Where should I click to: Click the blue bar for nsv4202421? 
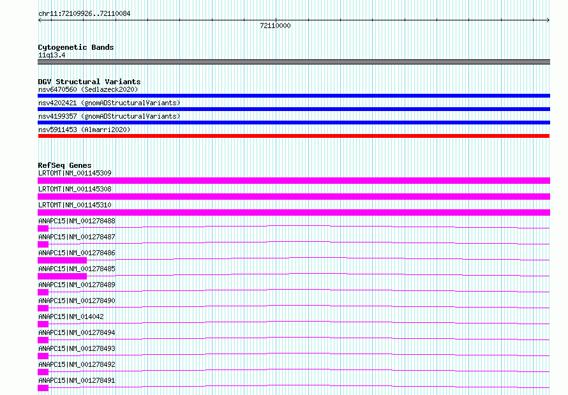(x=294, y=109)
